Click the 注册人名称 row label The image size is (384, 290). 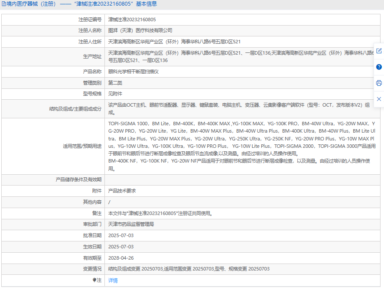[x=90, y=31]
